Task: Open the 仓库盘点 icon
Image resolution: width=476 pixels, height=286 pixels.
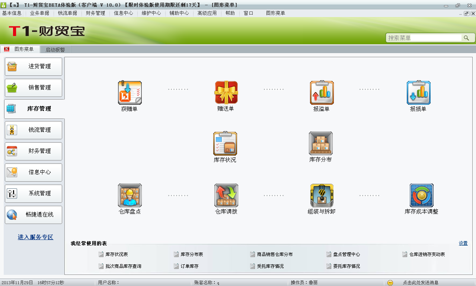Action: click(x=130, y=195)
